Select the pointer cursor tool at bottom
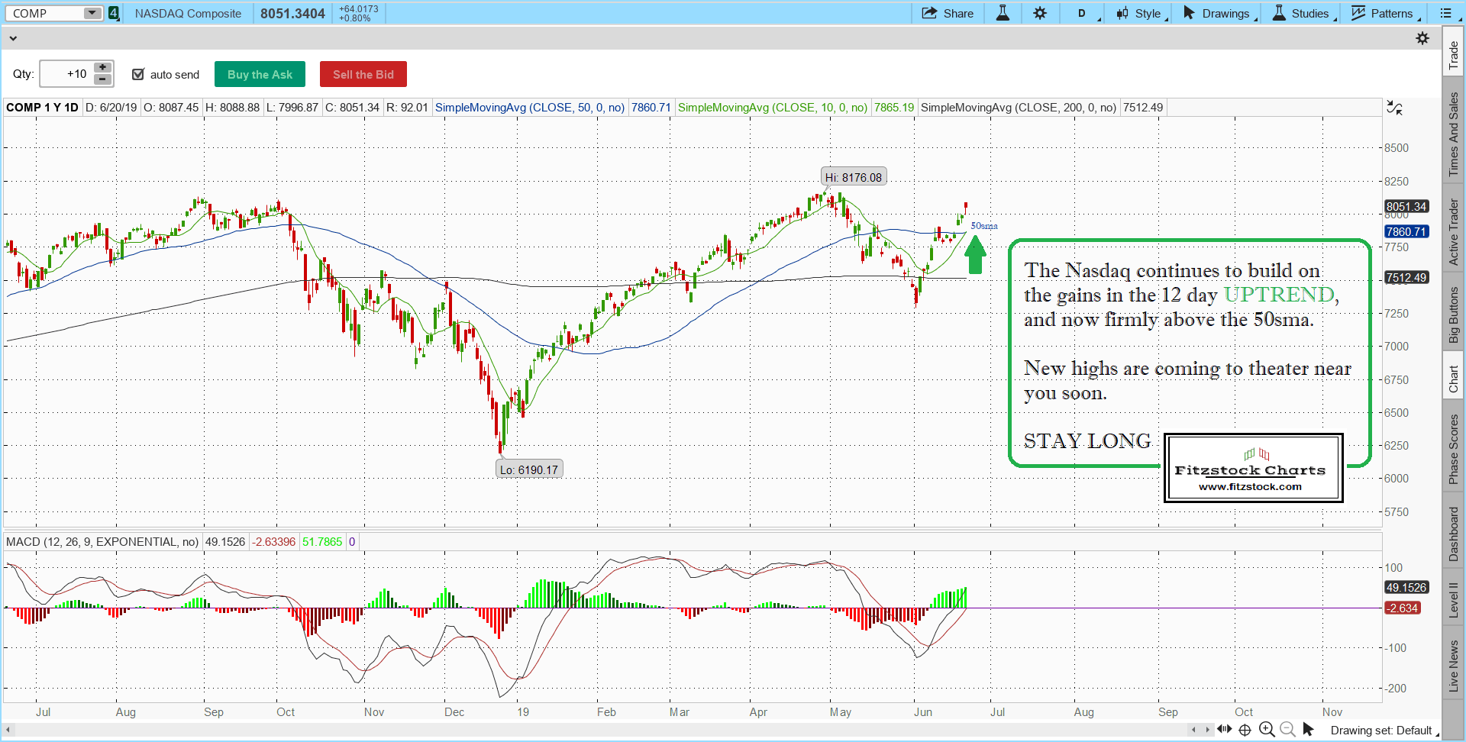The image size is (1466, 742). pos(1308,730)
